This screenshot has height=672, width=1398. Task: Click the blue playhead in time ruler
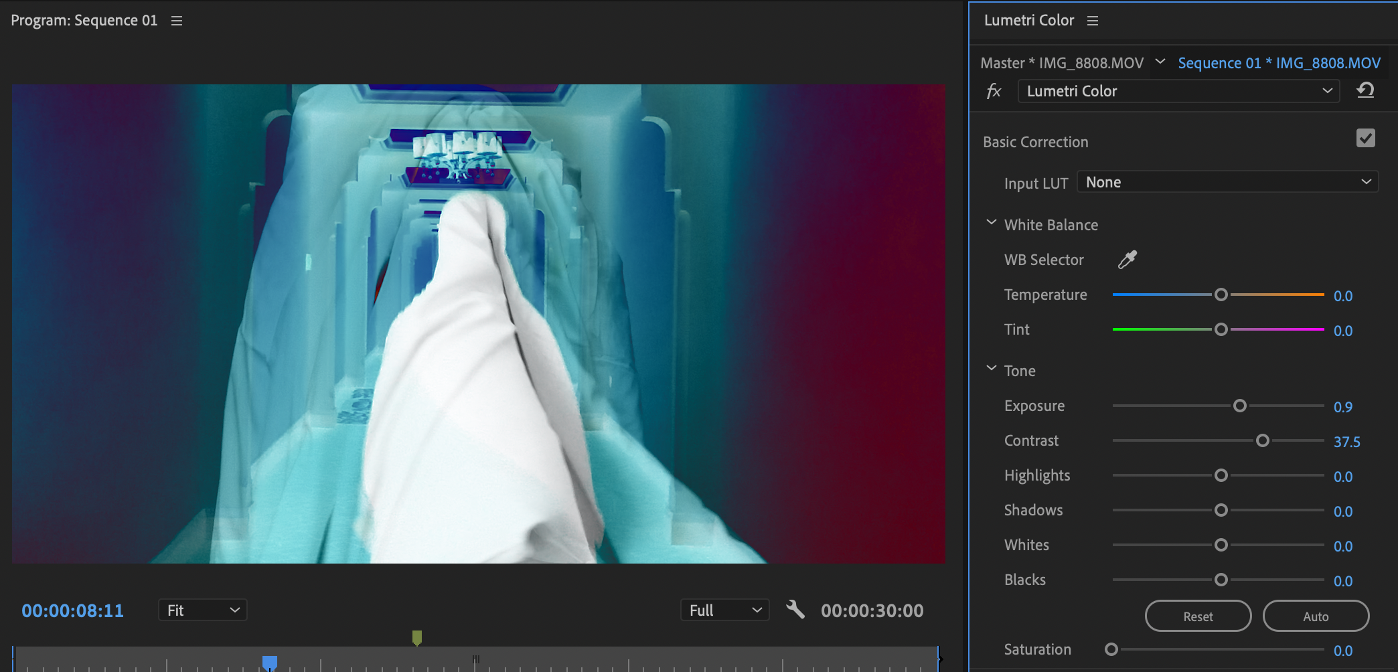tap(270, 663)
